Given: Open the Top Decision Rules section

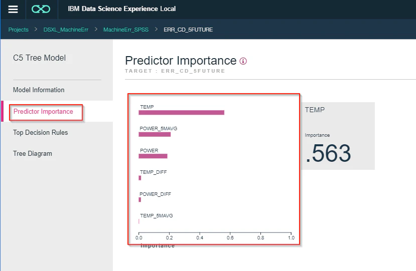Looking at the screenshot, I should 41,132.
